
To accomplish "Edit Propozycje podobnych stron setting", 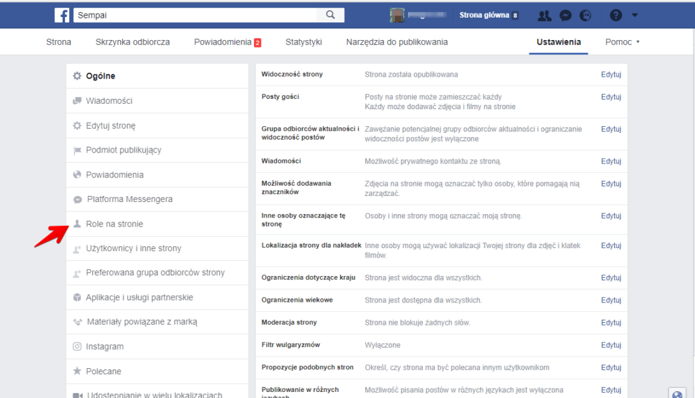I will (611, 367).
